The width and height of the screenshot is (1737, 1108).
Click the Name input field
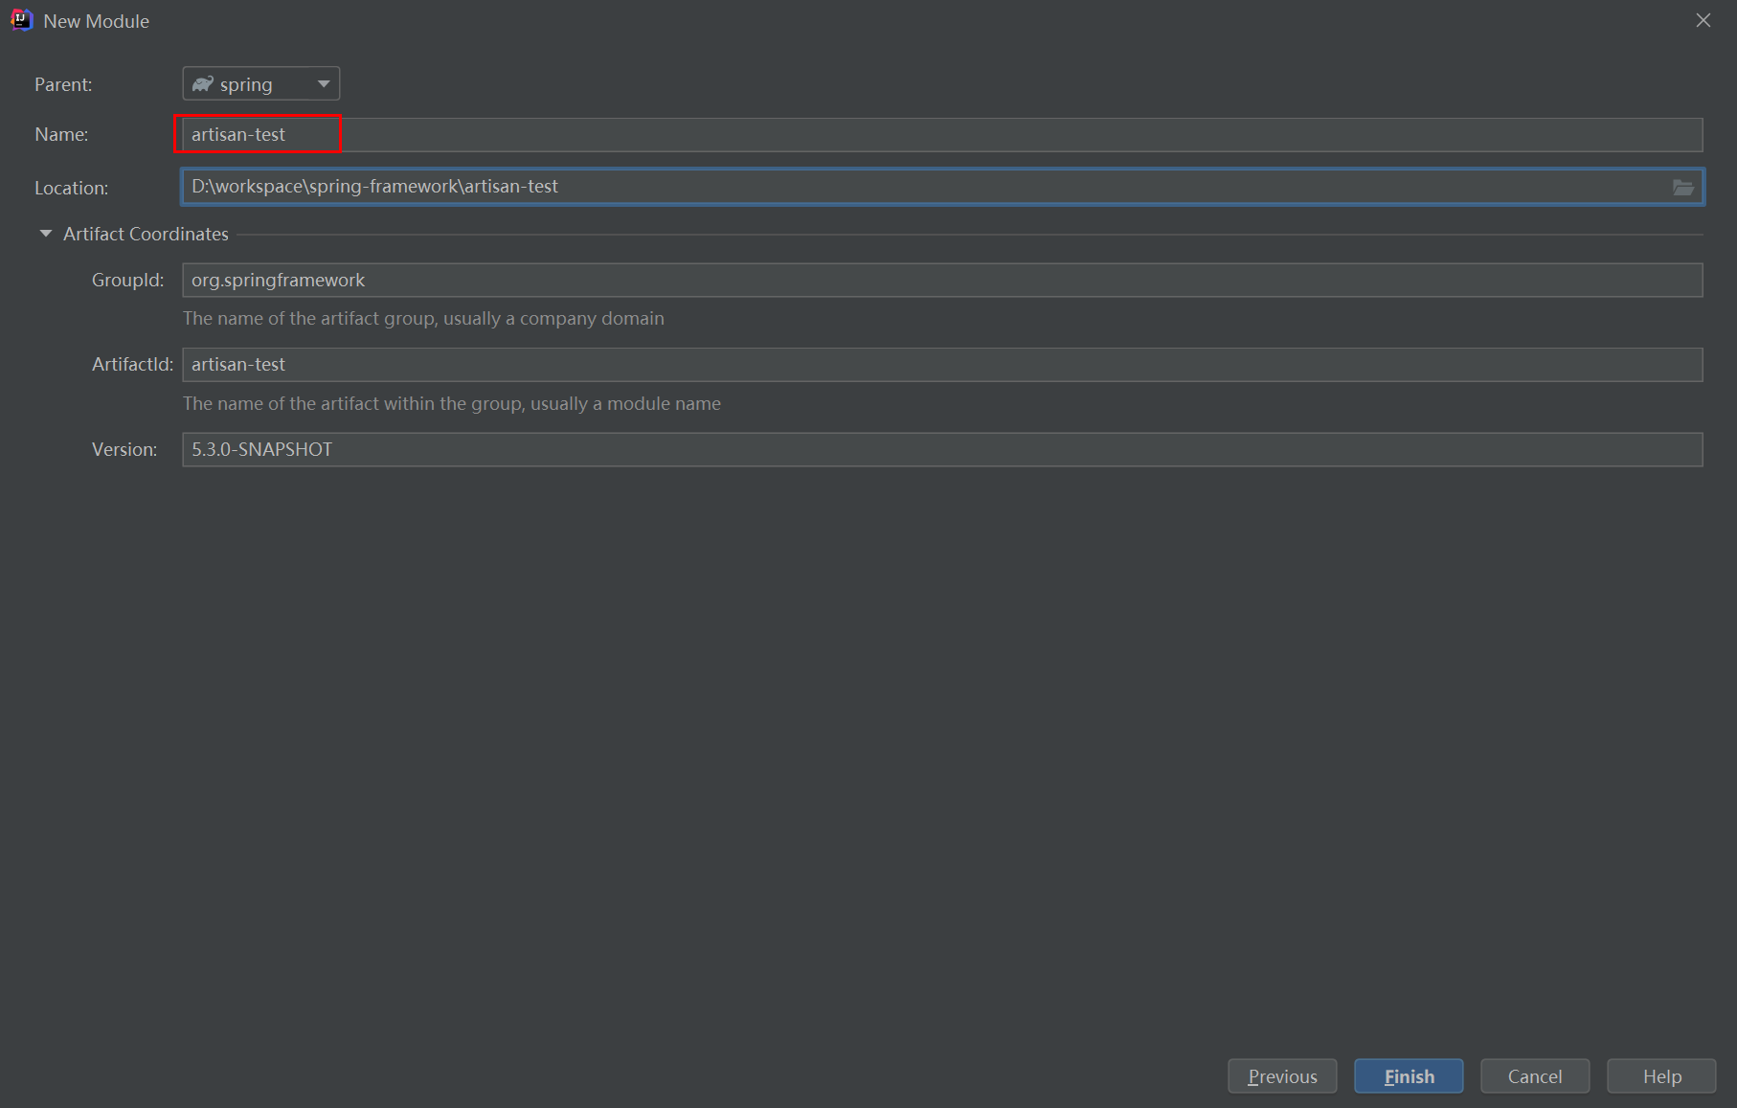coord(942,135)
